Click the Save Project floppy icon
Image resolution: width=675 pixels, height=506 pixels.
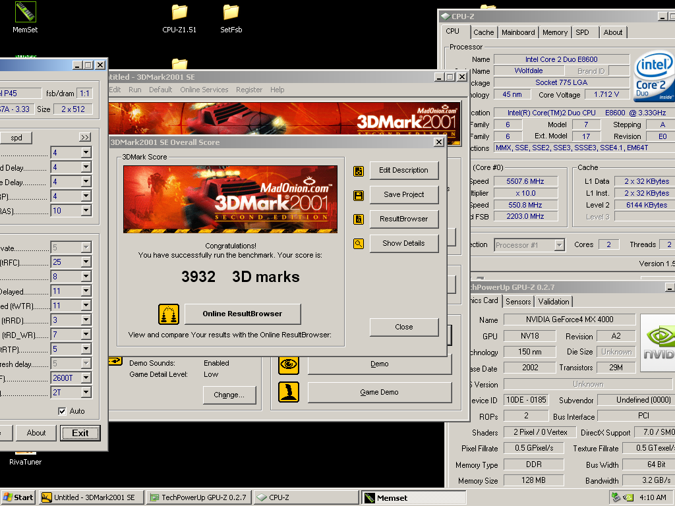[x=359, y=196]
